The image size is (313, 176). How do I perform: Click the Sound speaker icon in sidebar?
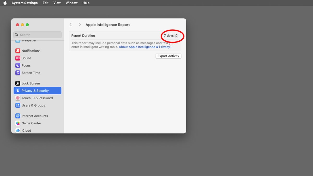click(18, 58)
